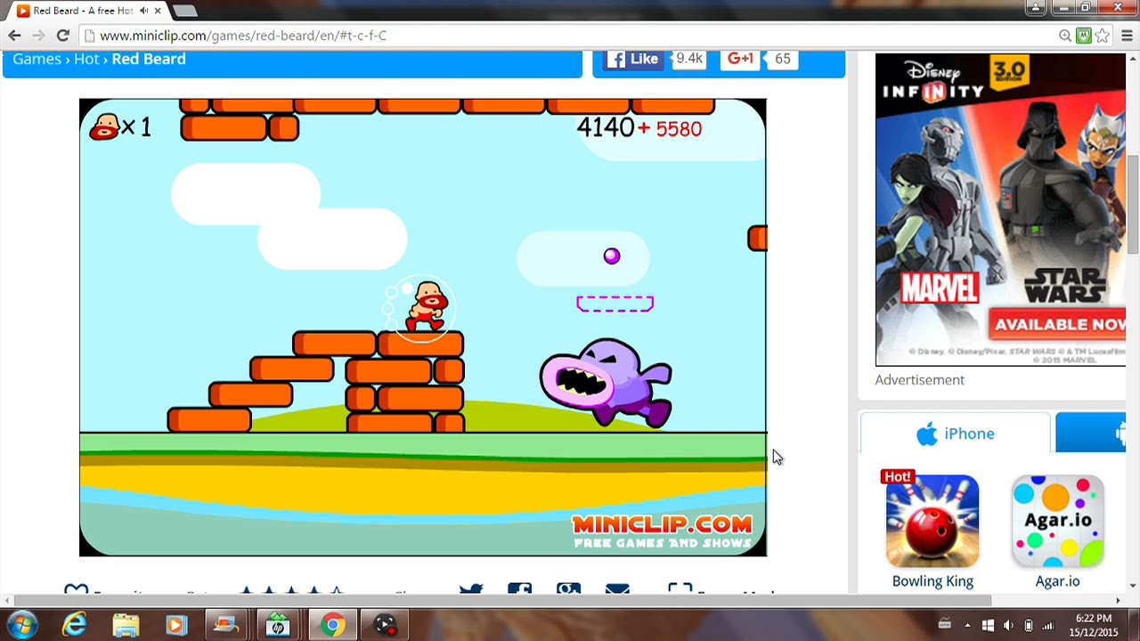Share via Twitter icon below game
1140x641 pixels.
click(471, 589)
